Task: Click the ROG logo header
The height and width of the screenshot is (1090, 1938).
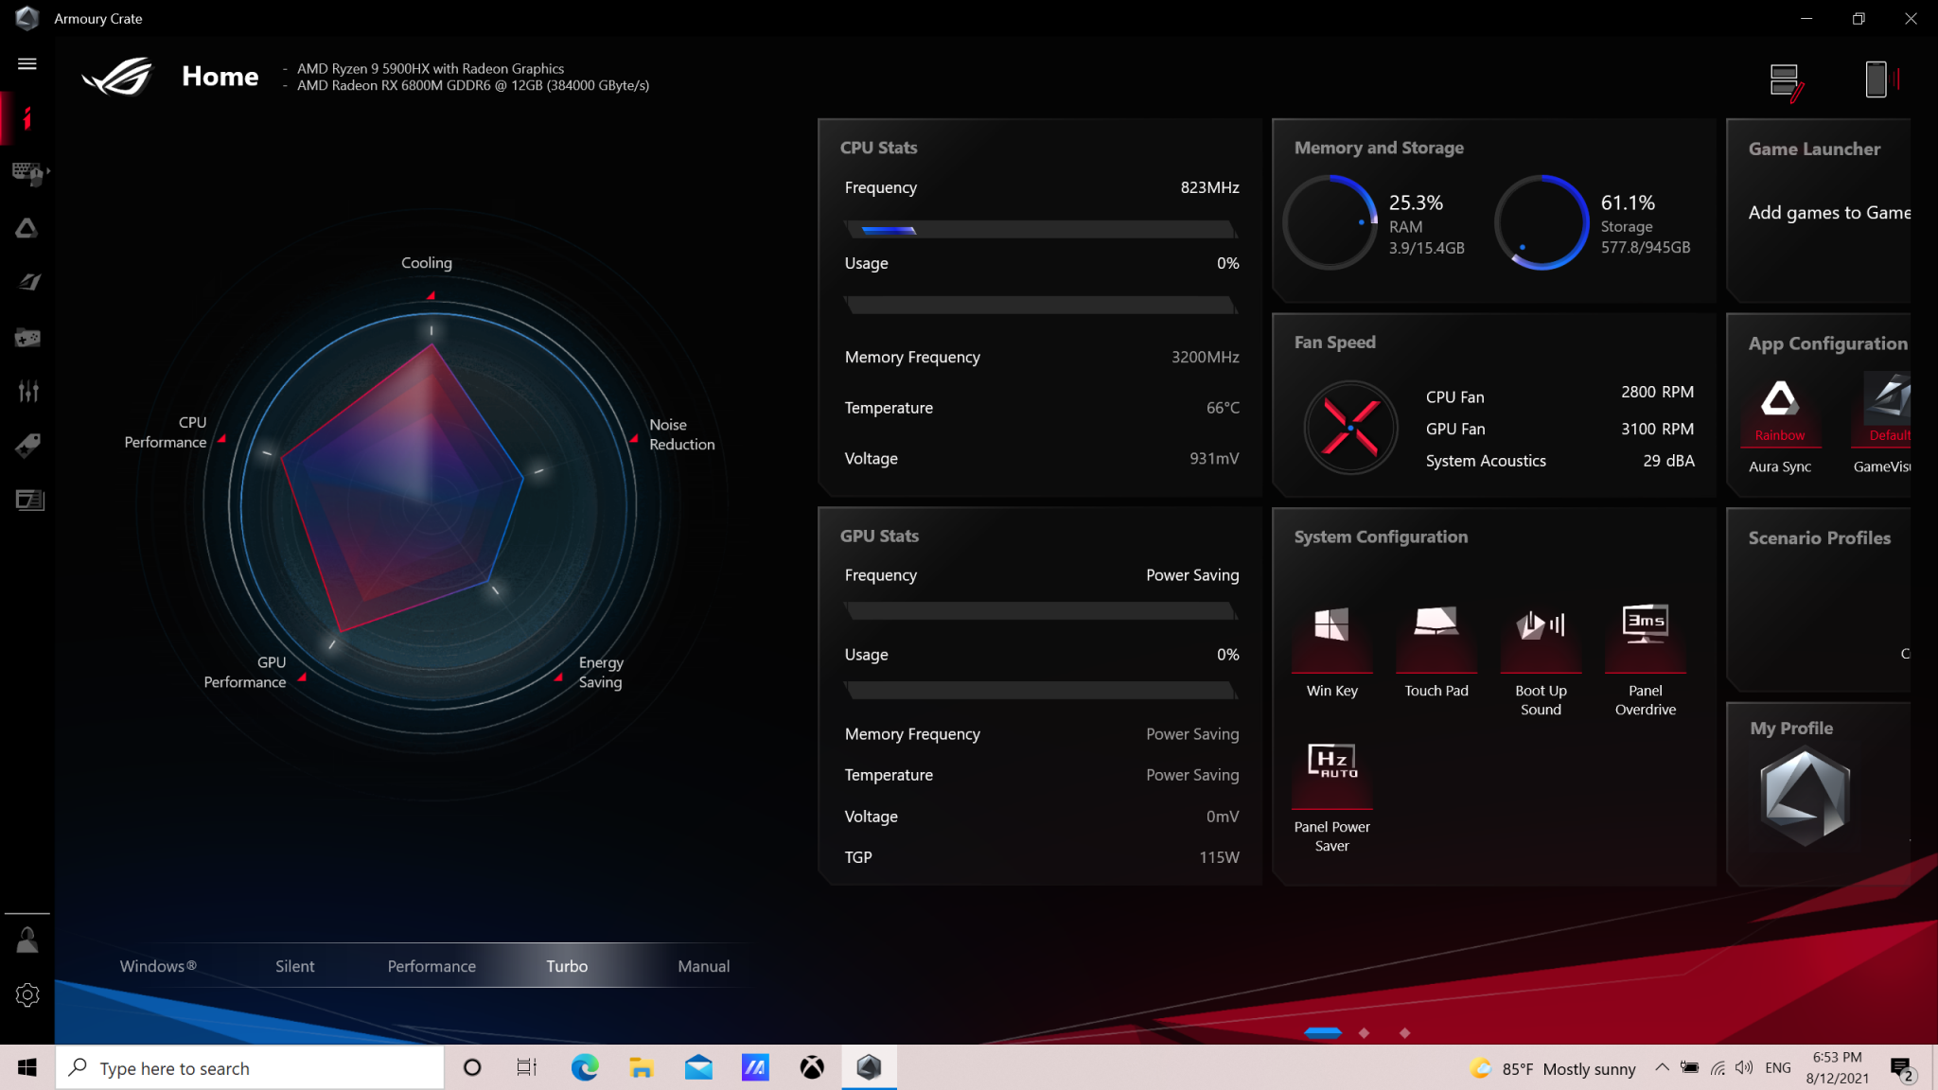Action: (x=117, y=77)
